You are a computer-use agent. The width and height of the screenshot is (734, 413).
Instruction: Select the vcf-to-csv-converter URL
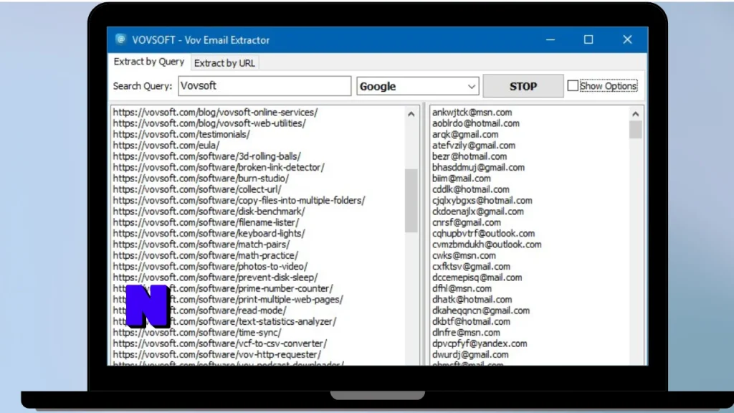pos(220,343)
